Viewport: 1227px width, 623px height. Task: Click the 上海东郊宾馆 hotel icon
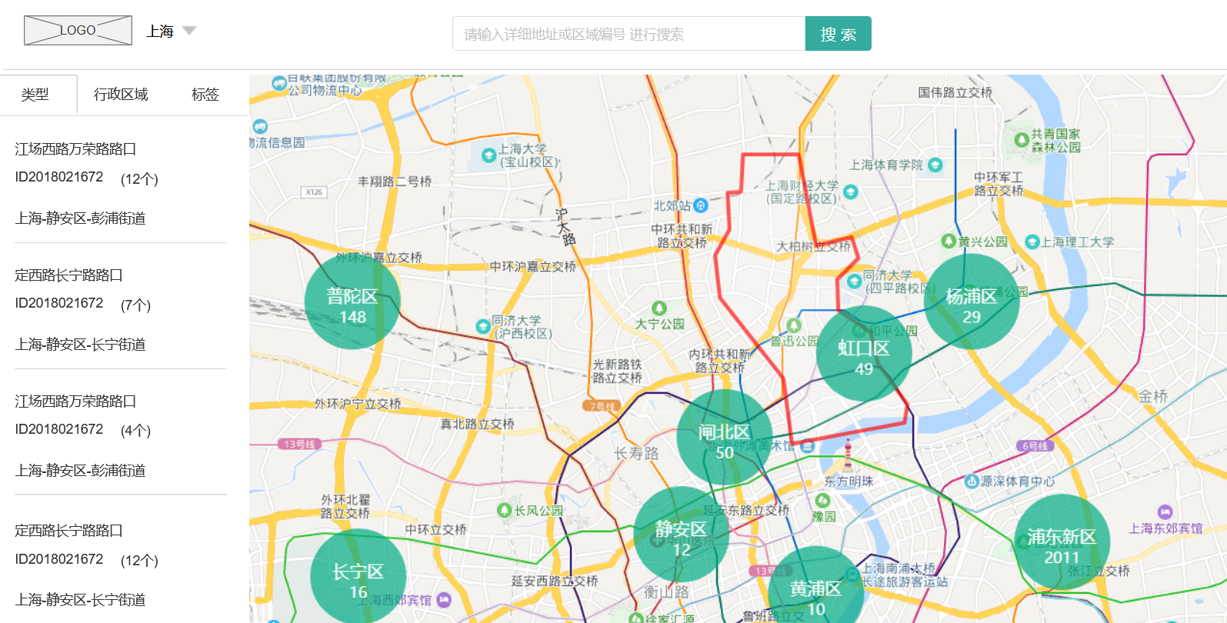click(x=1165, y=512)
